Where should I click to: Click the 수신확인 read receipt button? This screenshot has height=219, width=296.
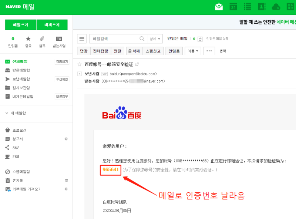pyautogui.click(x=62, y=79)
